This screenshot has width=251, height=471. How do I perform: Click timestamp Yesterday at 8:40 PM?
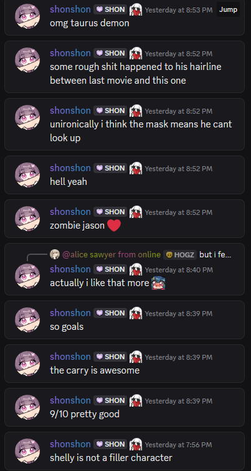tap(179, 270)
